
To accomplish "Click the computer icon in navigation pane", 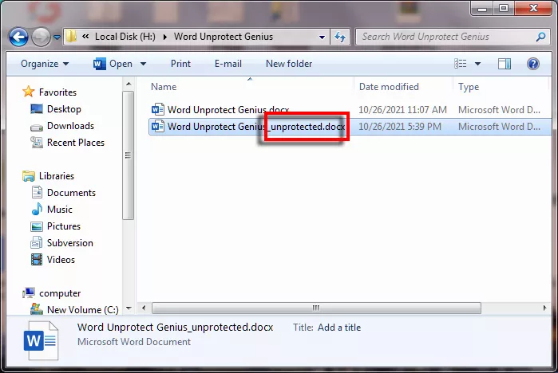I will coord(29,293).
